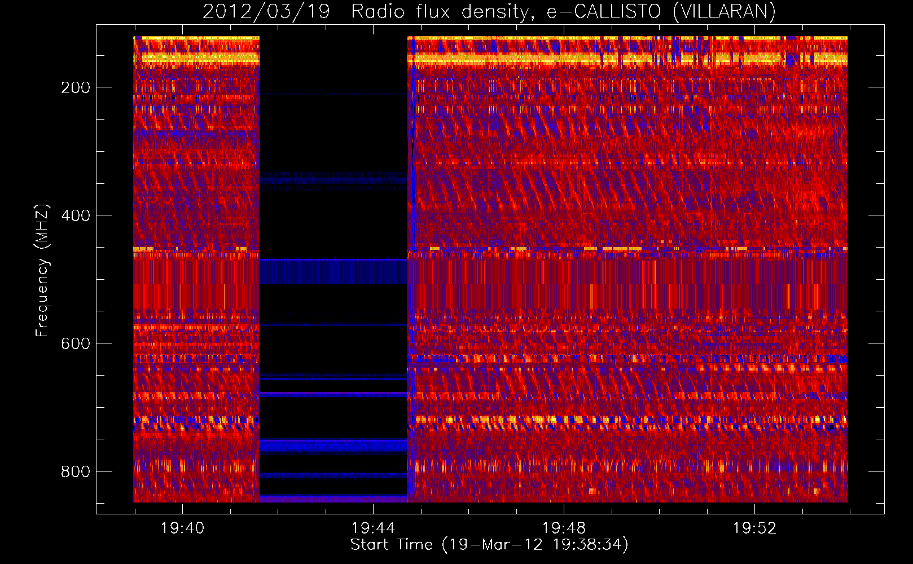Click the 19:52 time tick label
Viewport: 913px width, 564px height.
pyautogui.click(x=754, y=528)
